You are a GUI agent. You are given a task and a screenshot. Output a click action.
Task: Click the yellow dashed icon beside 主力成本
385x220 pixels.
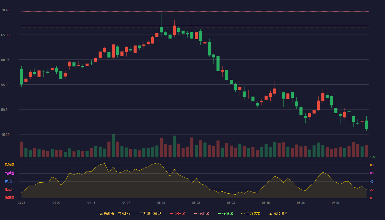pos(243,214)
